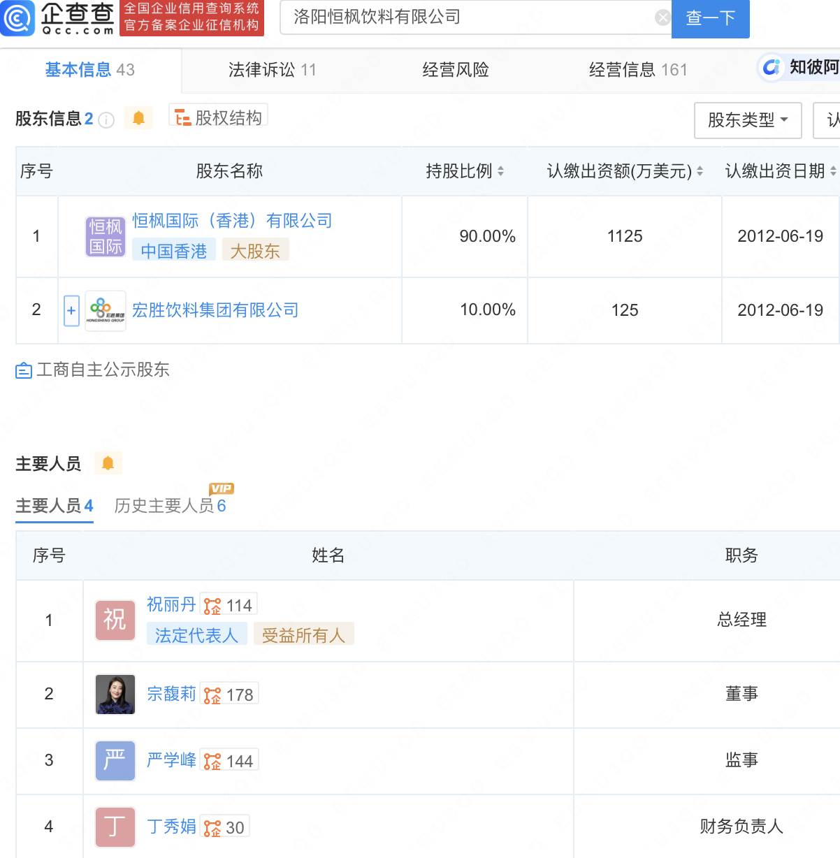The image size is (840, 858).
Task: Open relation graph icon for 祝丽丹
Action: click(x=212, y=605)
